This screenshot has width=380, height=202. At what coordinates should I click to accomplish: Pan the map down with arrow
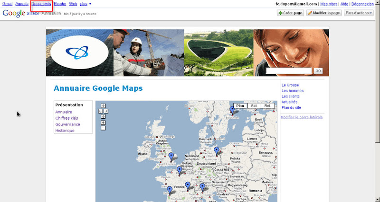pos(103,116)
